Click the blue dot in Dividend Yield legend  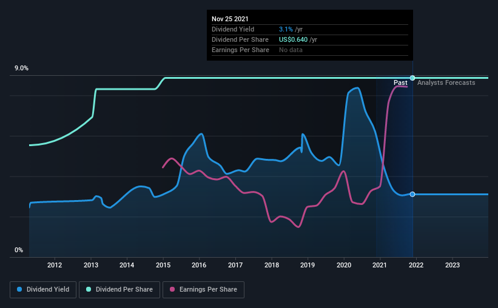[x=19, y=289]
